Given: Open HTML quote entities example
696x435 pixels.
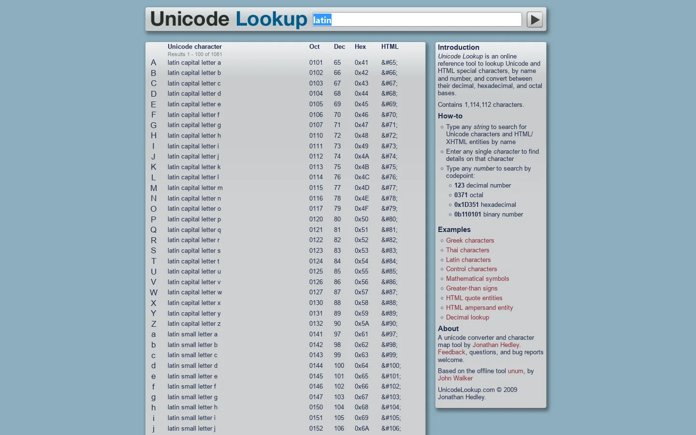Looking at the screenshot, I should point(474,298).
